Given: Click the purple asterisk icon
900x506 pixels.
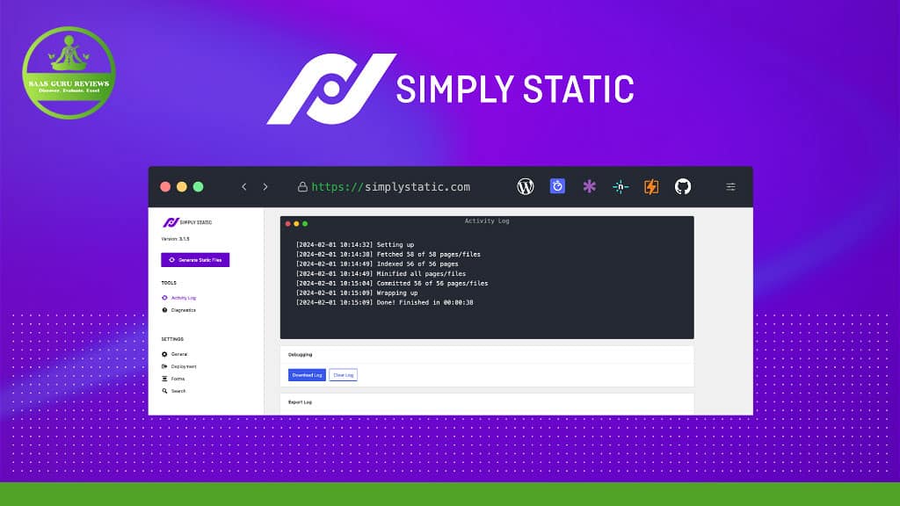Looking at the screenshot, I should coord(589,186).
